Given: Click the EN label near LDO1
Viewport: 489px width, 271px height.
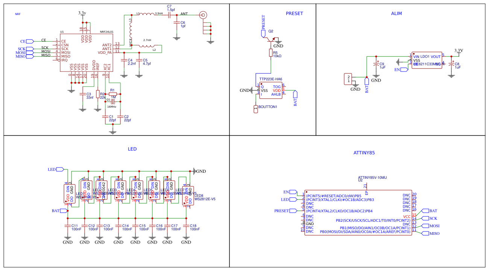Looking at the screenshot, I should (x=399, y=70).
